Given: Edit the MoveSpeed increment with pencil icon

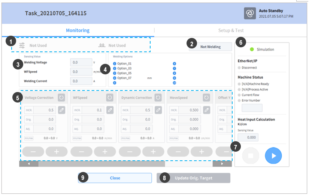Looking at the screenshot, I should pos(206,110).
